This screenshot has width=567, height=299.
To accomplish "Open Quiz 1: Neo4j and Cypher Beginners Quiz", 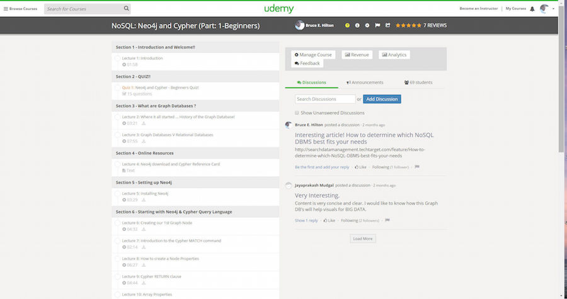I will (160, 87).
